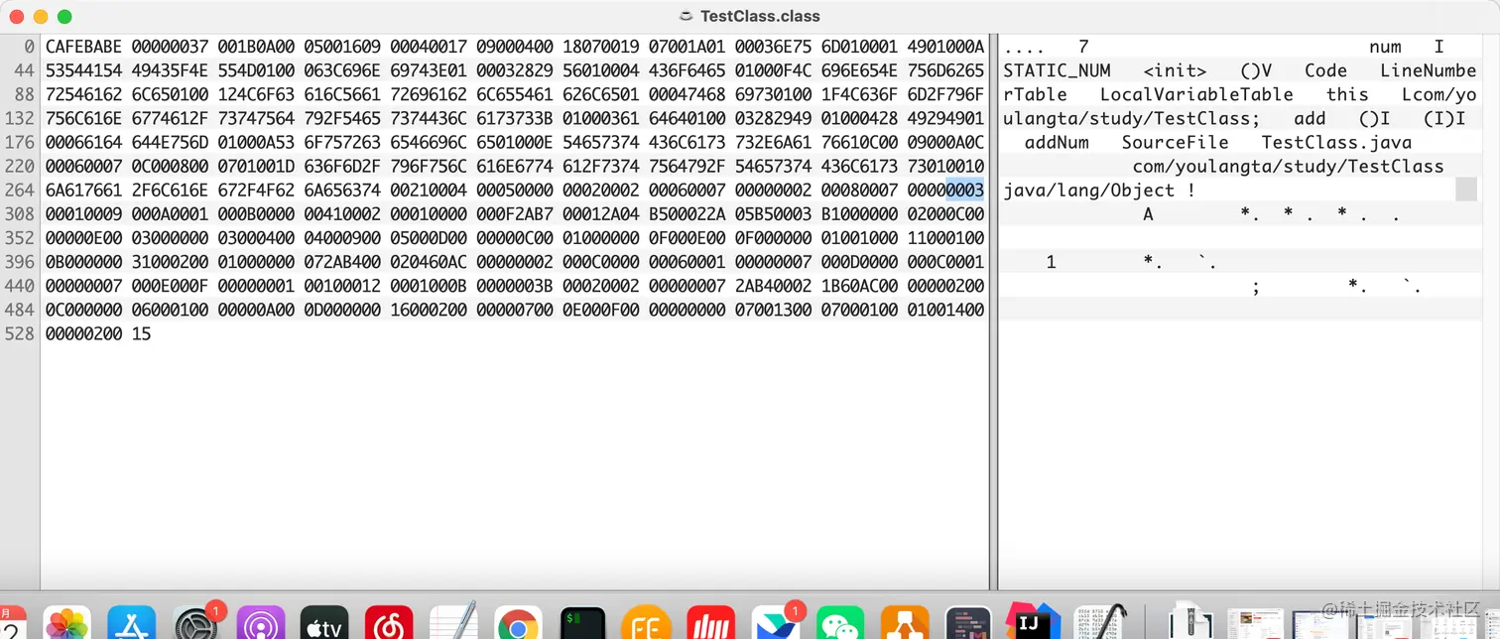
Task: Click LocalVariableTable in the text pane
Action: tap(1196, 94)
